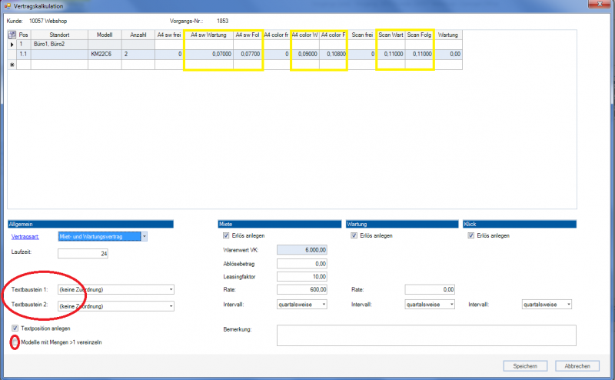The height and width of the screenshot is (380, 615).
Task: Click the Standort column header
Action: click(58, 35)
